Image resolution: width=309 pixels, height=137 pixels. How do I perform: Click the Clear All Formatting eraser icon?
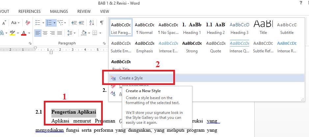pos(28,23)
